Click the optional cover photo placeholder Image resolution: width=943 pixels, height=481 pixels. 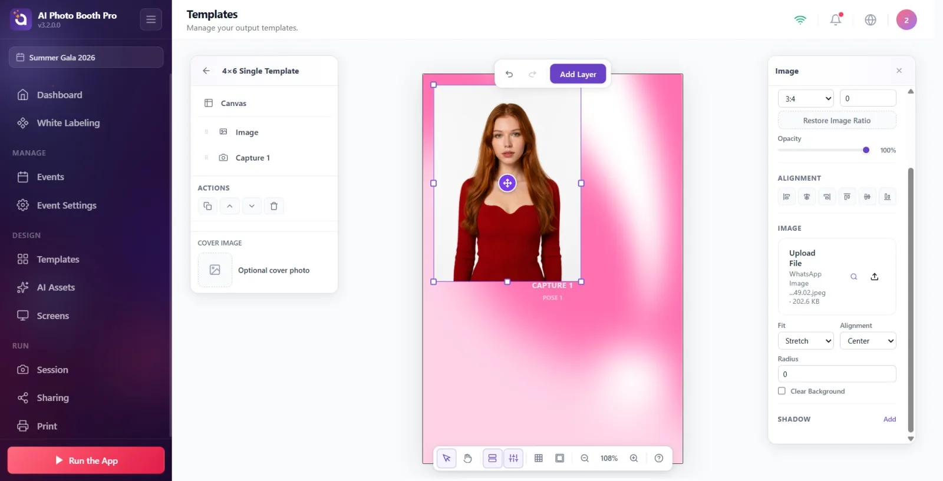coord(215,270)
